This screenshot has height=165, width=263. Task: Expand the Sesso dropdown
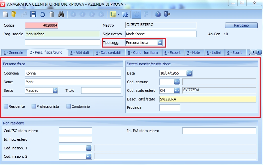[56, 90]
